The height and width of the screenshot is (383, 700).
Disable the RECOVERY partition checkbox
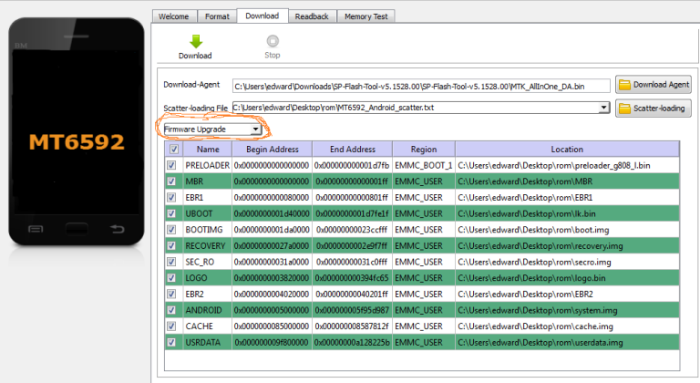(x=171, y=246)
